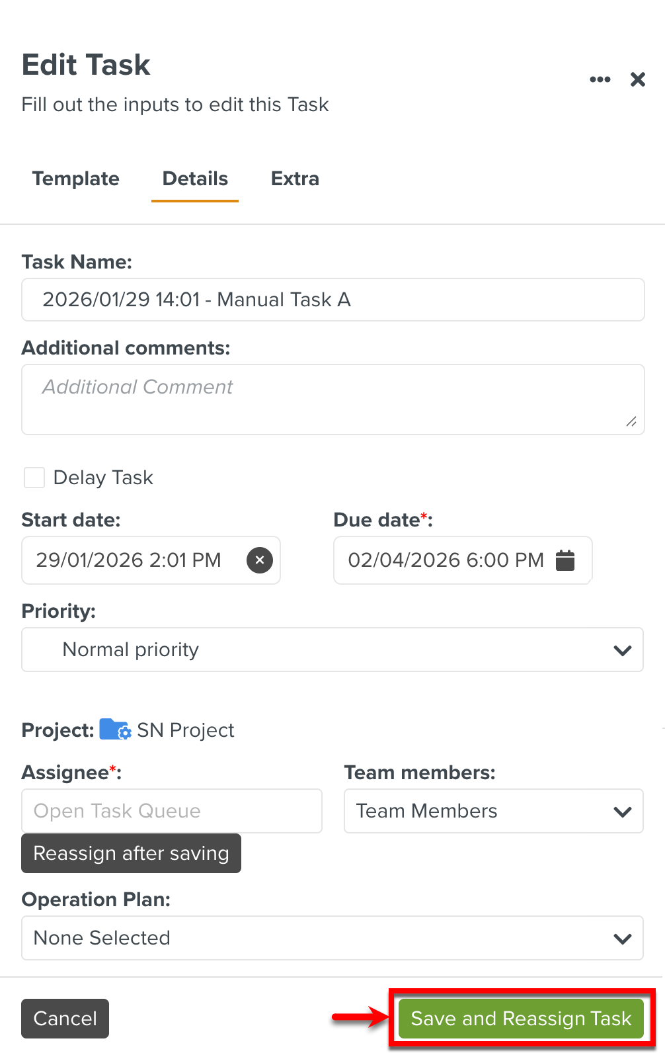The width and height of the screenshot is (665, 1057).
Task: Open the ellipsis options menu
Action: coord(600,79)
